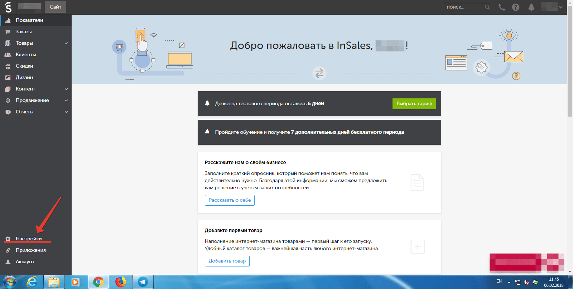Click the Приложения puzzle icon
Image resolution: width=573 pixels, height=289 pixels.
point(8,250)
